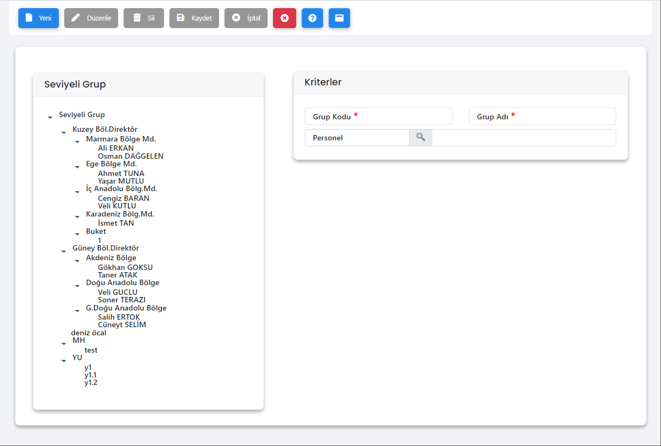Viewport: 661px width, 446px height.
Task: Collapse the İç Anadolu Bölg.Md. node
Action: coord(77,191)
